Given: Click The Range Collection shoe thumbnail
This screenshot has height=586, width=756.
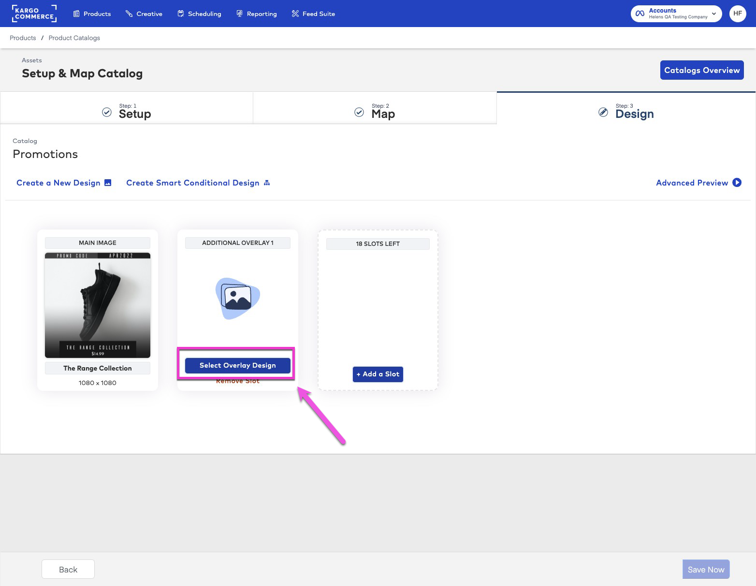Looking at the screenshot, I should 97,305.
